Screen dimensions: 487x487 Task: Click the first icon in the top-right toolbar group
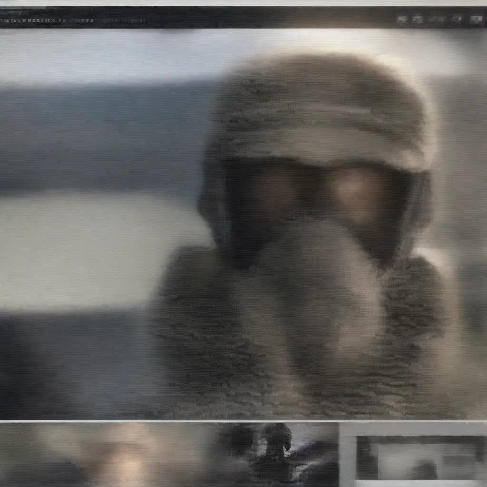point(402,19)
